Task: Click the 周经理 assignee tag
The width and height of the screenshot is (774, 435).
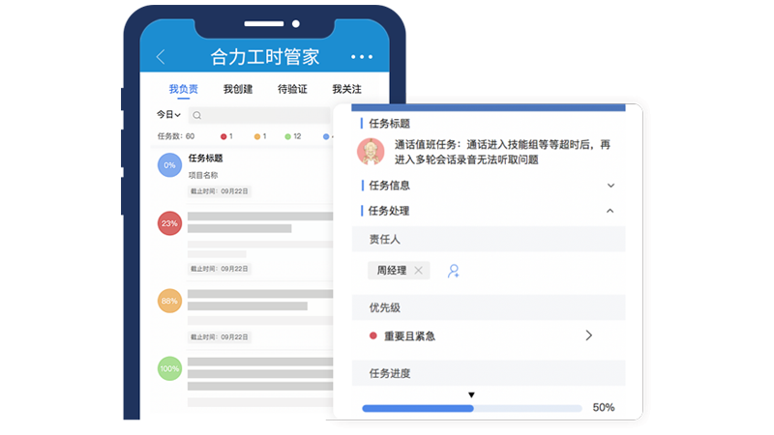Action: click(x=399, y=271)
